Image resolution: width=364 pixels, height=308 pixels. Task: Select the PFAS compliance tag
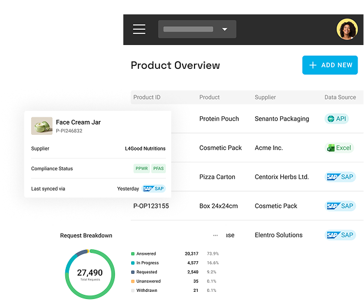(x=158, y=168)
